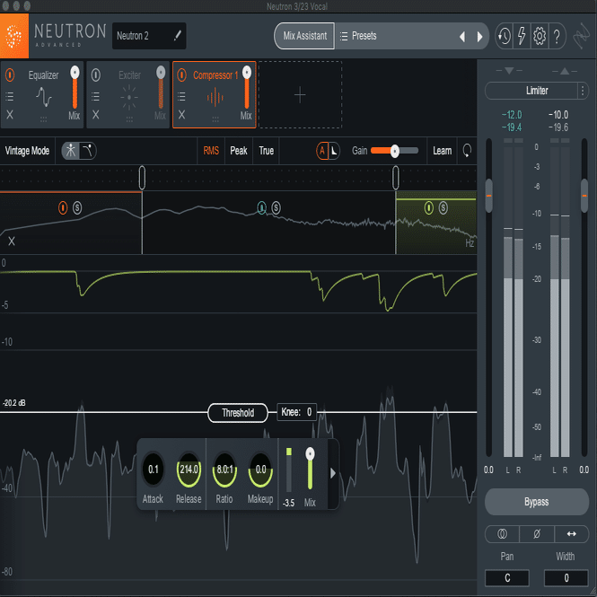
Task: Bypass the mid band
Action: click(261, 208)
